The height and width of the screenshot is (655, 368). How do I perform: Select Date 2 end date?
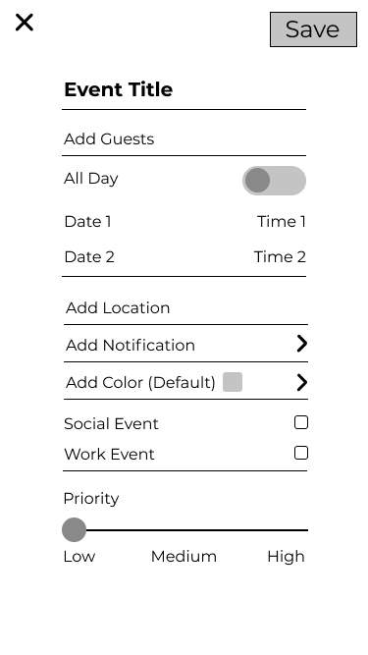tap(89, 257)
